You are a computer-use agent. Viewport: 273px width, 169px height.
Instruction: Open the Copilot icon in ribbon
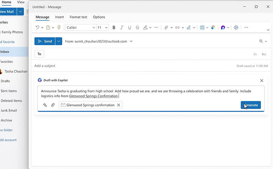[x=223, y=27]
